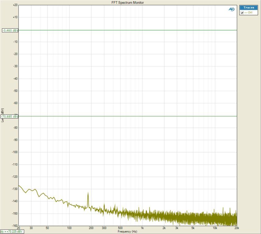This screenshot has width=261, height=234.
Task: Click the 1k frequency axis tick label
Action: click(x=142, y=228)
